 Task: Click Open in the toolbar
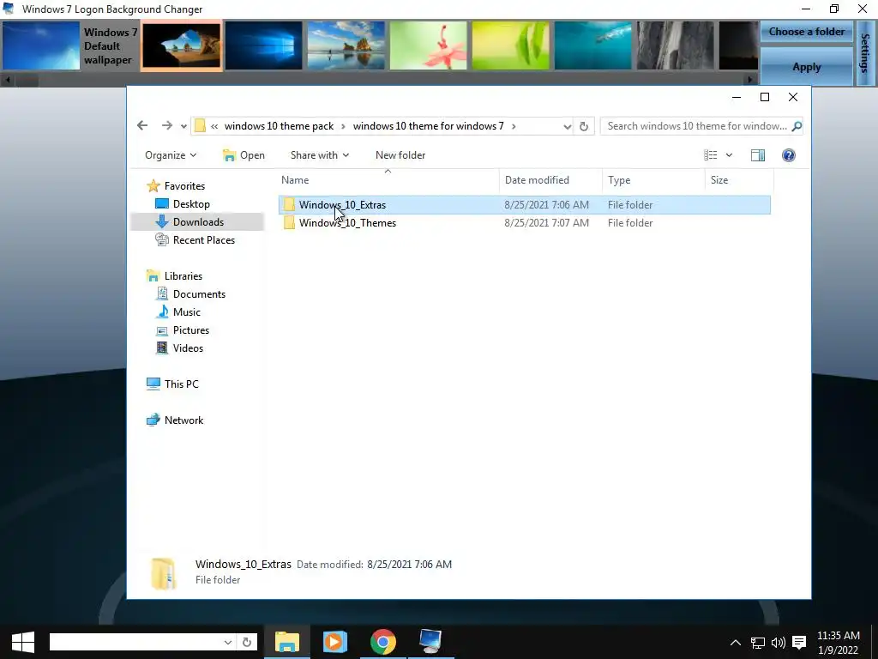[244, 155]
